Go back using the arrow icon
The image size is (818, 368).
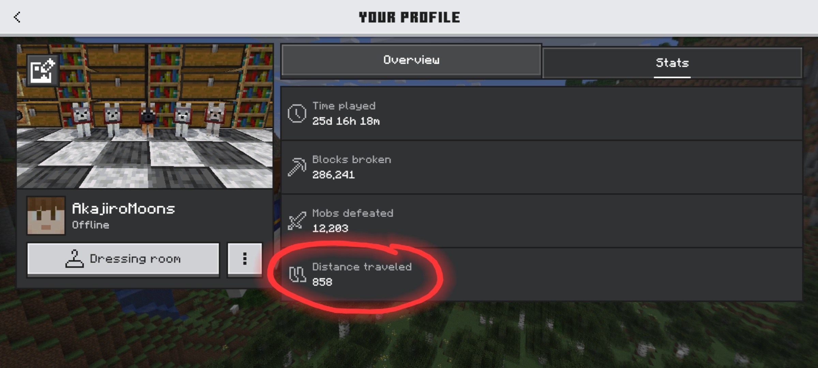(x=17, y=17)
